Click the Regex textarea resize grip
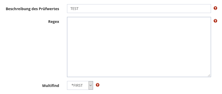 (209, 75)
